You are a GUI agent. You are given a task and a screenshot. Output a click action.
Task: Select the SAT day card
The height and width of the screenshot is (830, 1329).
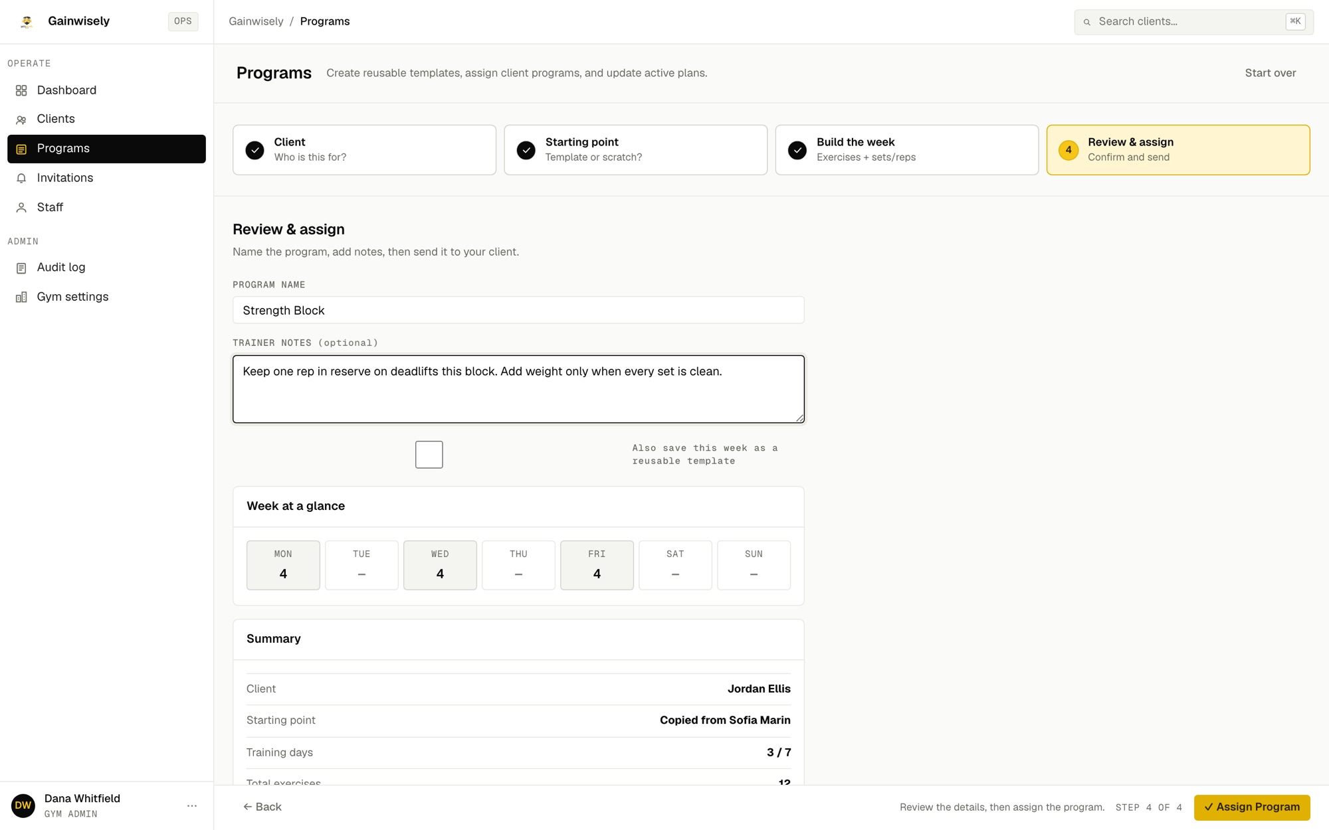(x=675, y=565)
